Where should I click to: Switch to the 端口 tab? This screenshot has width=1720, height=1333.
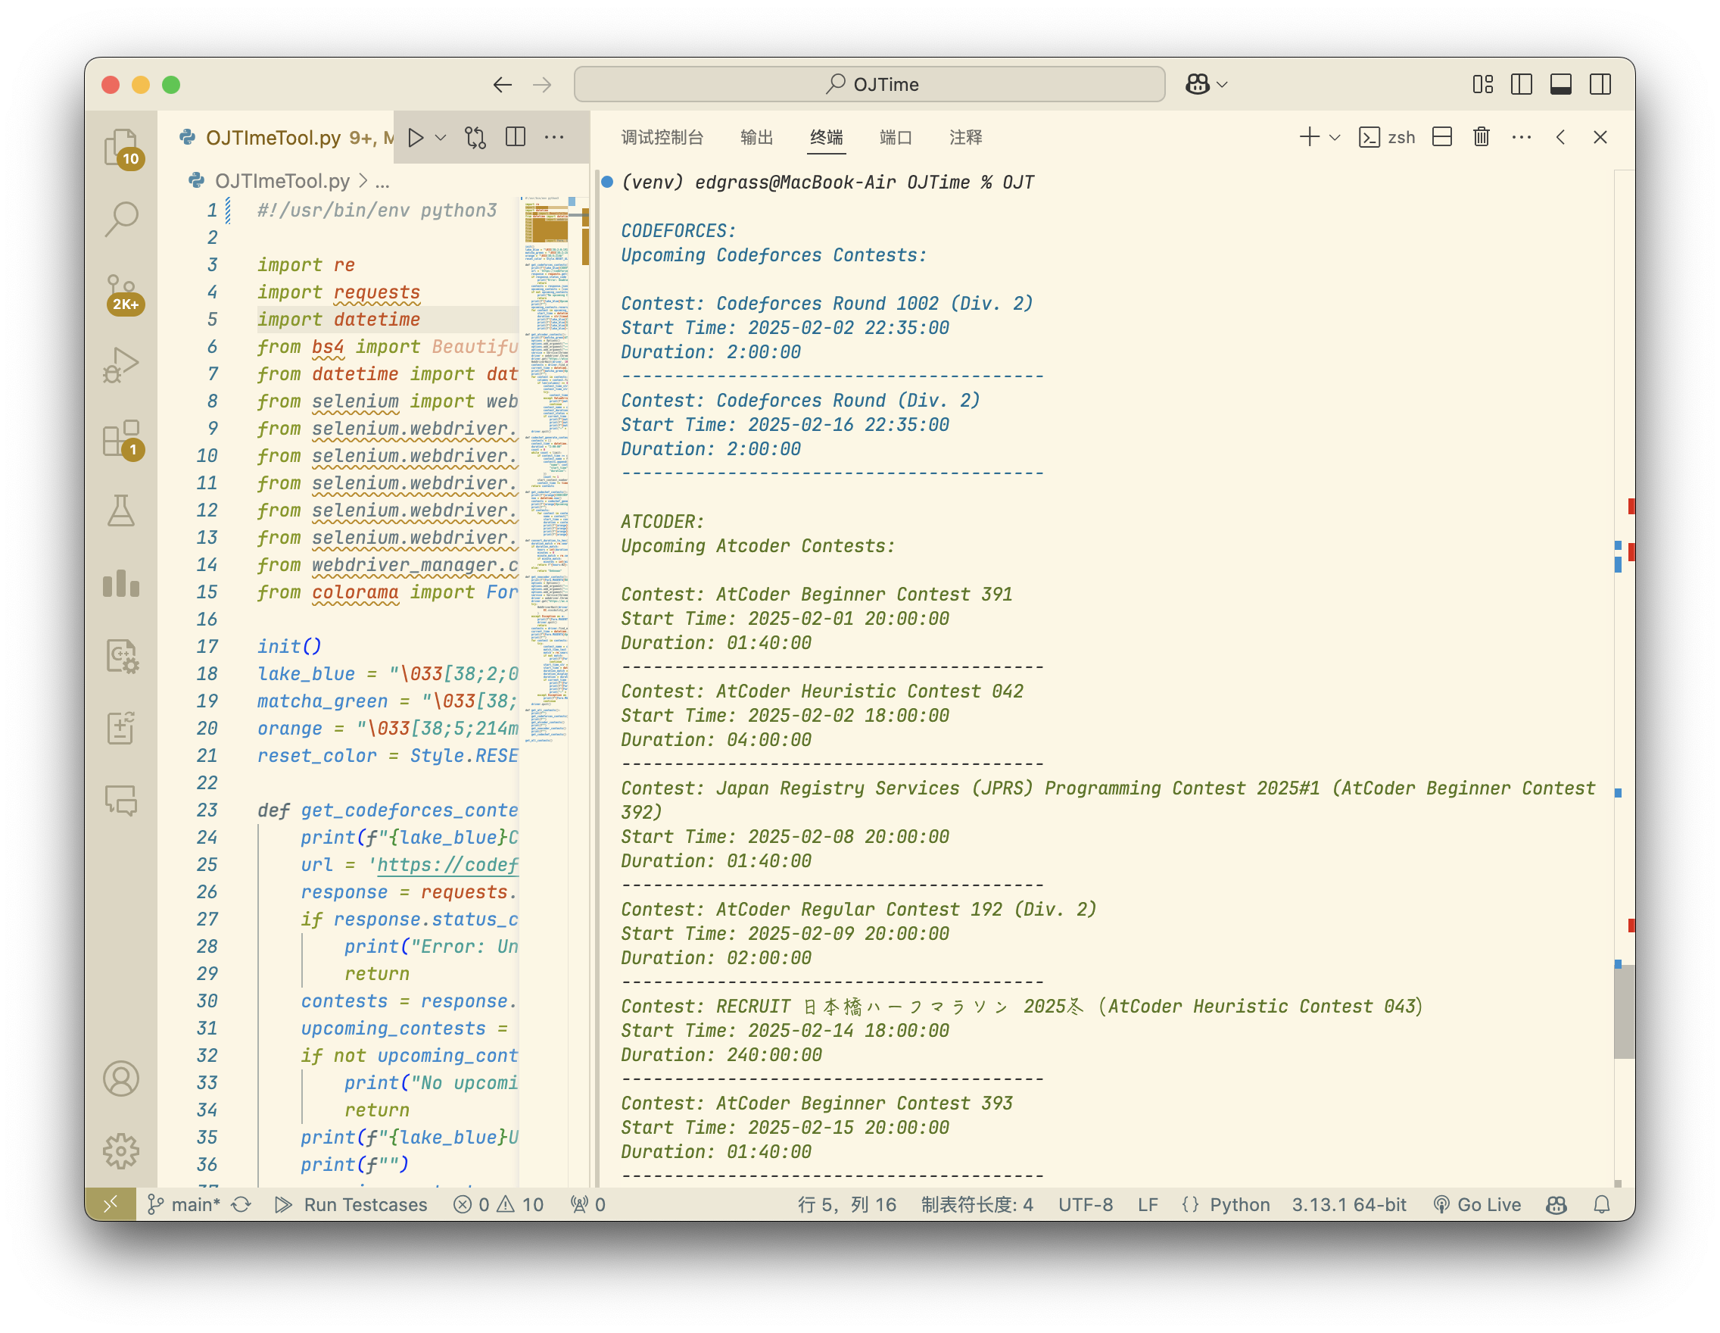pyautogui.click(x=896, y=138)
